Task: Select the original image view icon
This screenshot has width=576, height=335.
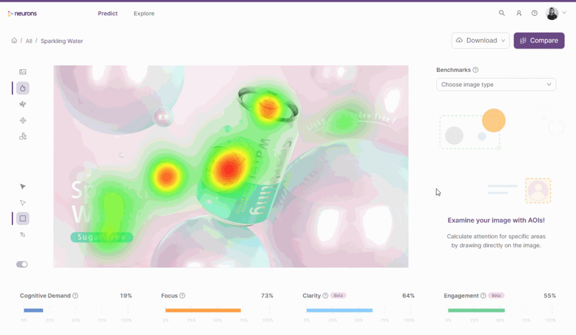Action: pyautogui.click(x=22, y=72)
